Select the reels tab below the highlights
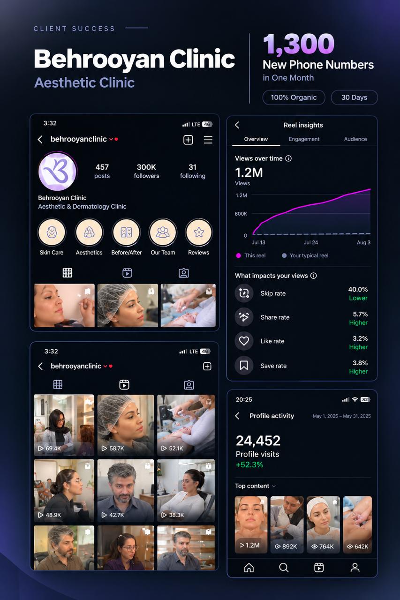Viewport: 400px width, 600px height. [127, 273]
